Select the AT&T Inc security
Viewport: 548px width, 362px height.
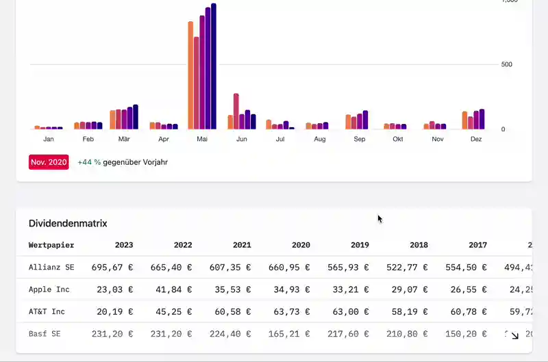tap(47, 311)
